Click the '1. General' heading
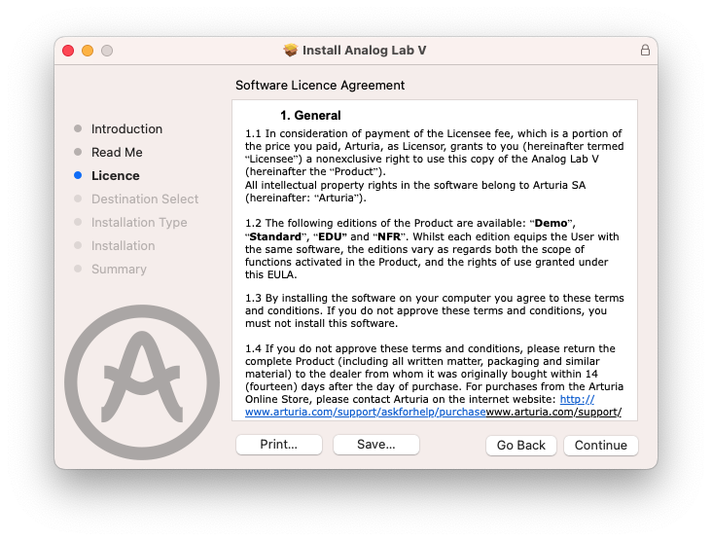 click(x=310, y=116)
